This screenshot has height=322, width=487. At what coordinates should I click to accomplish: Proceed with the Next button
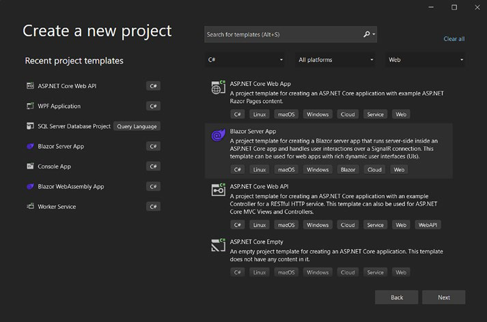pyautogui.click(x=444, y=297)
